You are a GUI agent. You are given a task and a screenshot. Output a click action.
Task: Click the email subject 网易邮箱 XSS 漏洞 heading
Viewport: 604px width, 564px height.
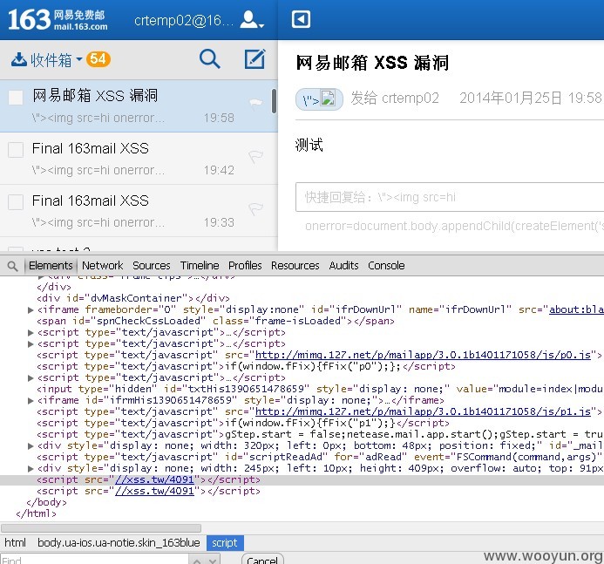pyautogui.click(x=372, y=63)
